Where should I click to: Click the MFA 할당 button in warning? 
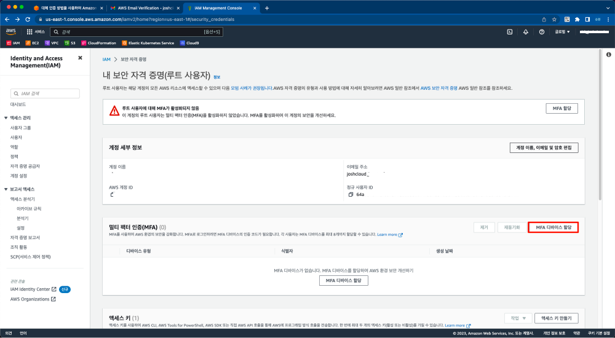(x=561, y=108)
